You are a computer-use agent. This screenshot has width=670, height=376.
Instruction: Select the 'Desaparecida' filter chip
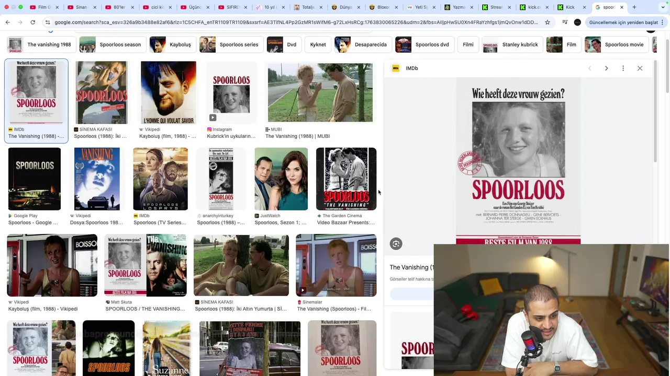pos(362,44)
